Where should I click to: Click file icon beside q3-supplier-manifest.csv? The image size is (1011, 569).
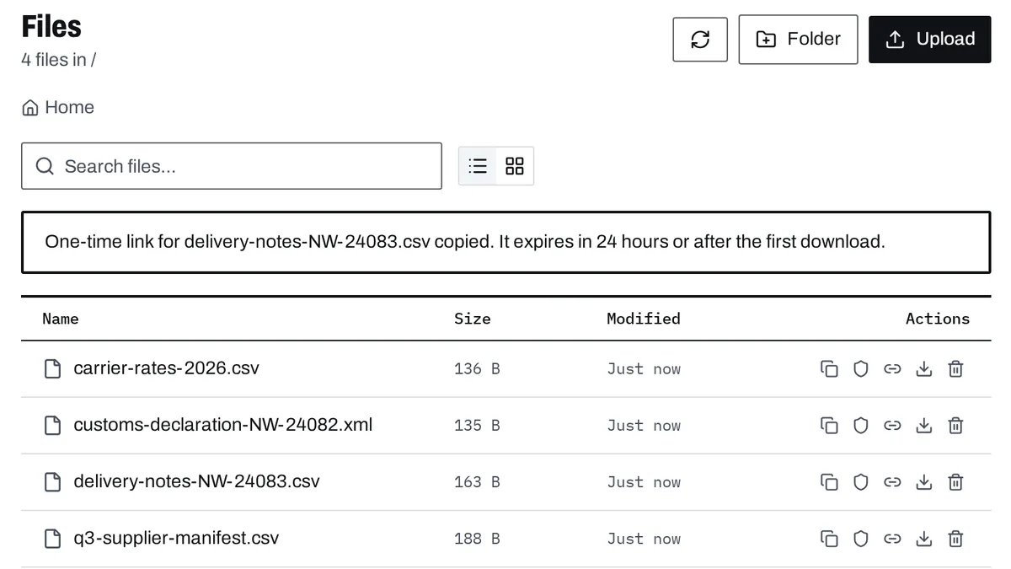coord(52,538)
